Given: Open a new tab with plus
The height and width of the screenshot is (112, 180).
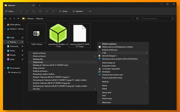Looking at the screenshot, I should (x=39, y=5).
